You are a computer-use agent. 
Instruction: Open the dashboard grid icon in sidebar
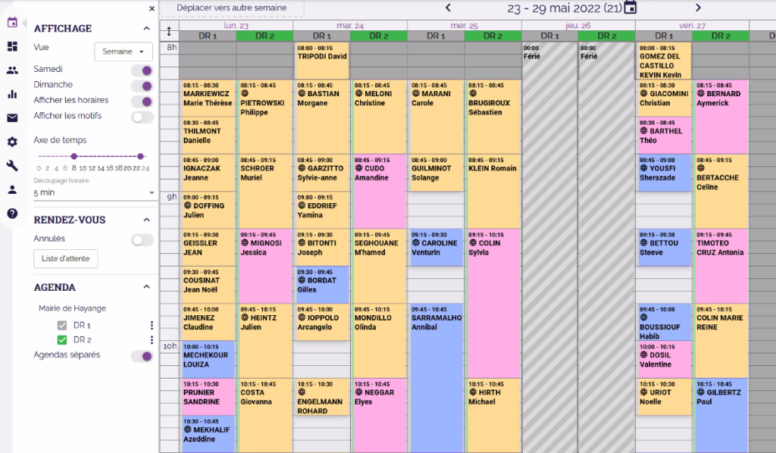[x=12, y=46]
